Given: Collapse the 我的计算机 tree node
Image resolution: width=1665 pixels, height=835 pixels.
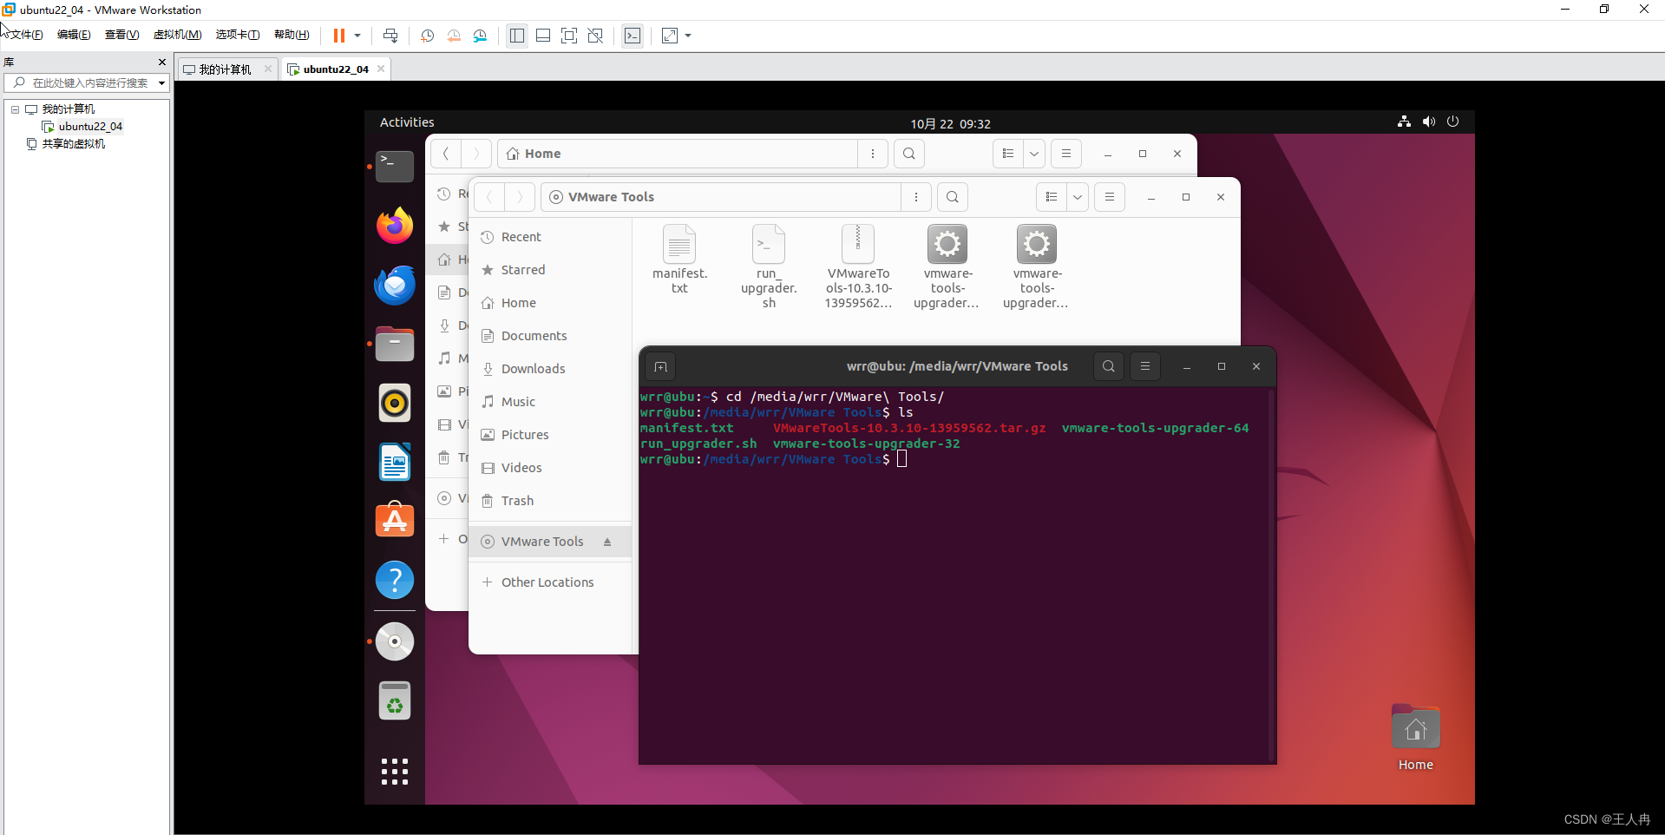Looking at the screenshot, I should [x=15, y=109].
